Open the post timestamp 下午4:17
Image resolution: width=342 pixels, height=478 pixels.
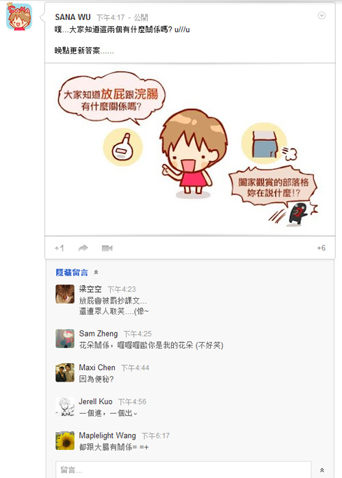tap(111, 17)
